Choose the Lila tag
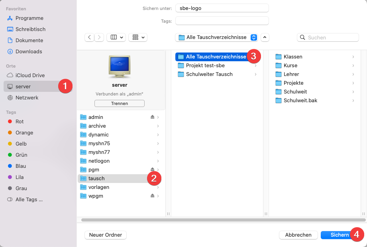The height and width of the screenshot is (247, 367). pos(16,177)
